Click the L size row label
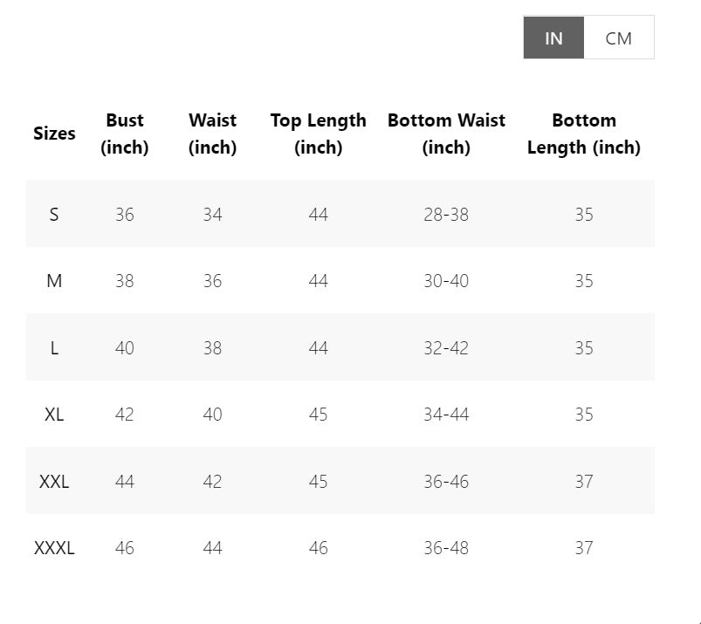 (54, 347)
